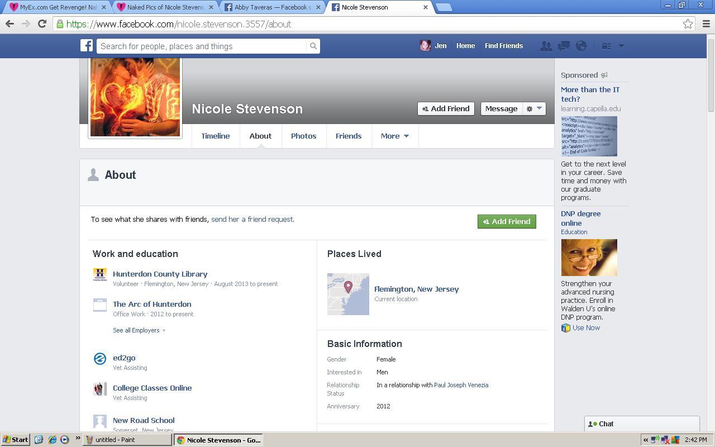The width and height of the screenshot is (715, 447).
Task: Click 'send her a friend request' link
Action: [x=252, y=219]
